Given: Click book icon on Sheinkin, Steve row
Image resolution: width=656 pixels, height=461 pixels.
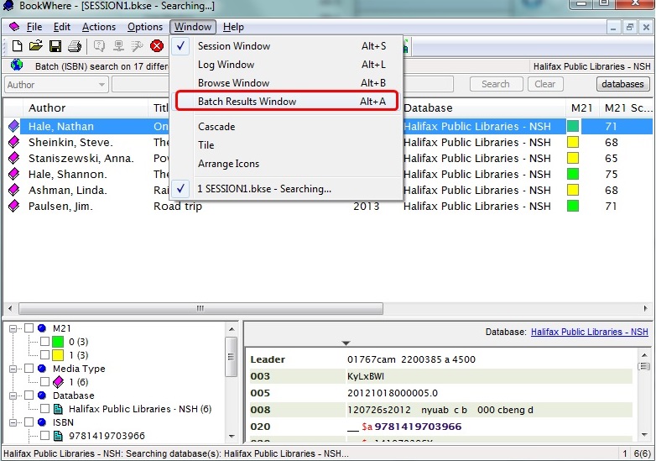Looking at the screenshot, I should 13,142.
